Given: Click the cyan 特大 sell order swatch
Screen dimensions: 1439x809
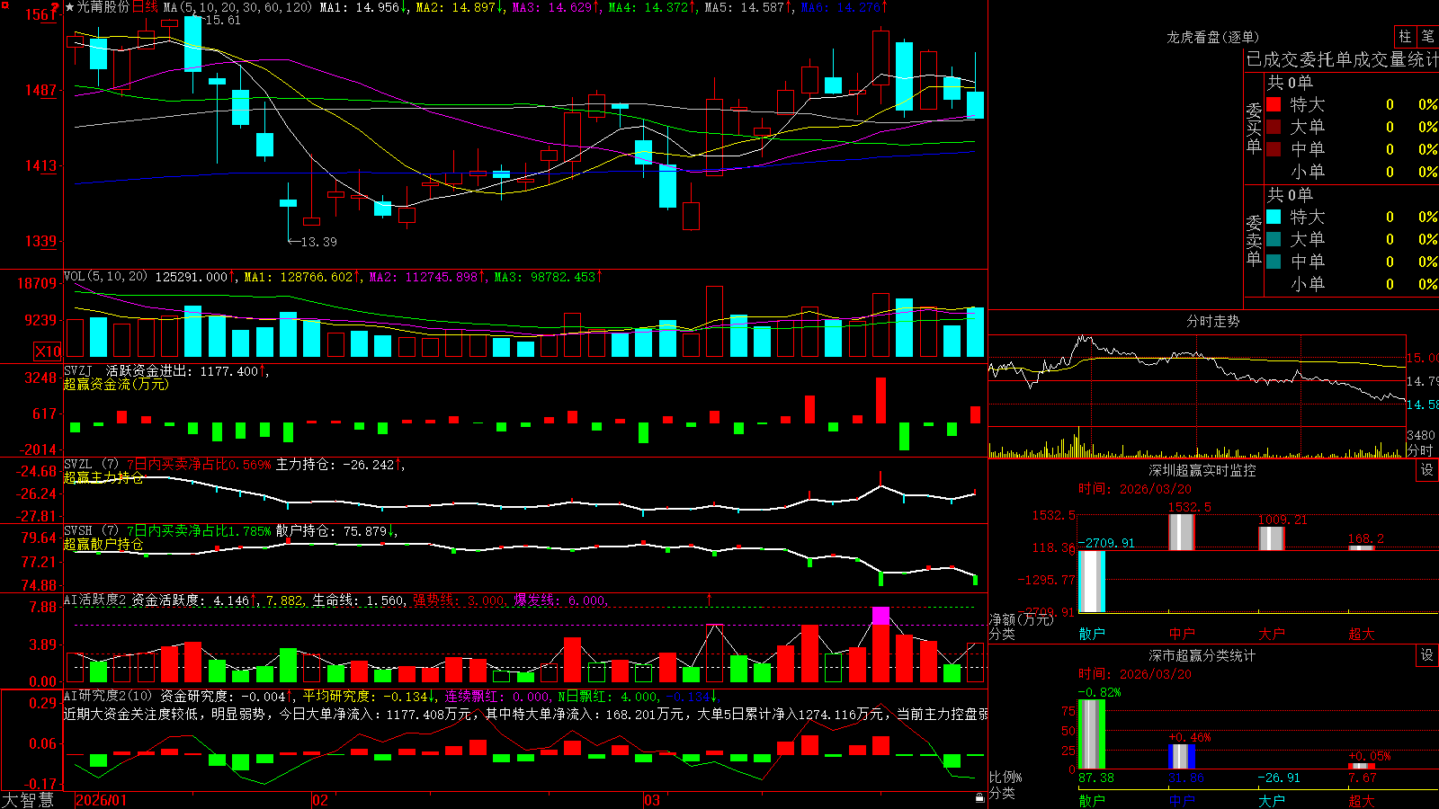Looking at the screenshot, I should click(x=1274, y=217).
